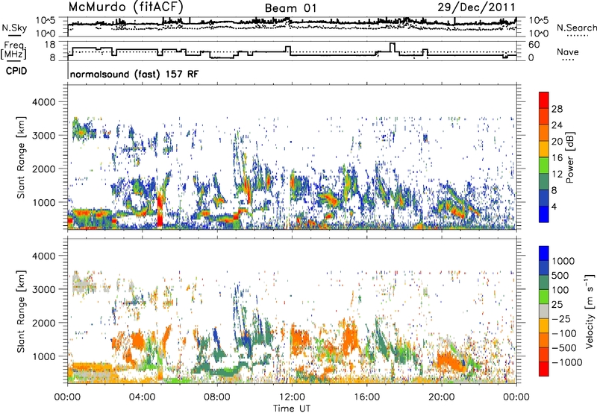Click the "4000" tick of the Power panel
Image resolution: width=597 pixels, height=413 pixels.
coord(46,102)
